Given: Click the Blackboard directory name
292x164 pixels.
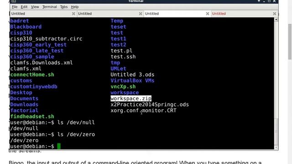Looking at the screenshot, I should tap(26, 26).
